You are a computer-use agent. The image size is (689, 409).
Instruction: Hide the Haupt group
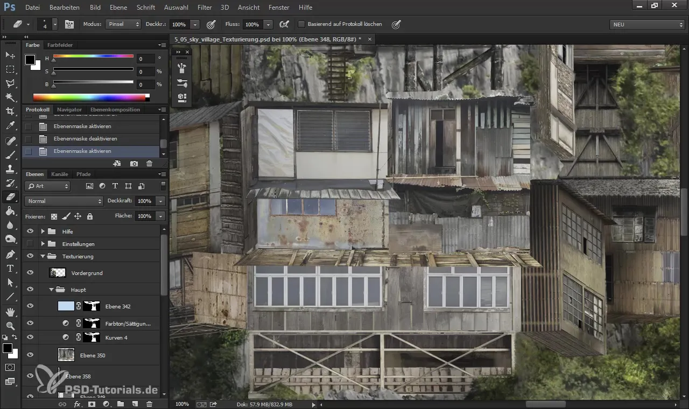point(30,290)
